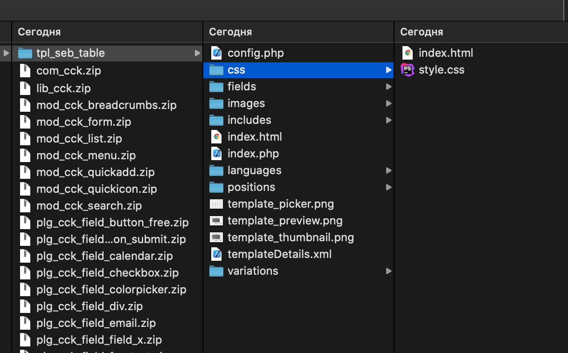Click the Chrome icon of css/index.html
The width and height of the screenshot is (568, 353).
[x=408, y=53]
